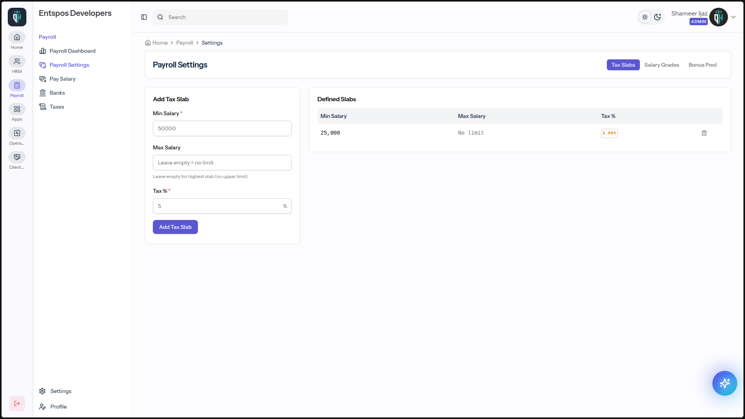Click the Defined Slabs heading
This screenshot has width=745, height=419.
[337, 99]
